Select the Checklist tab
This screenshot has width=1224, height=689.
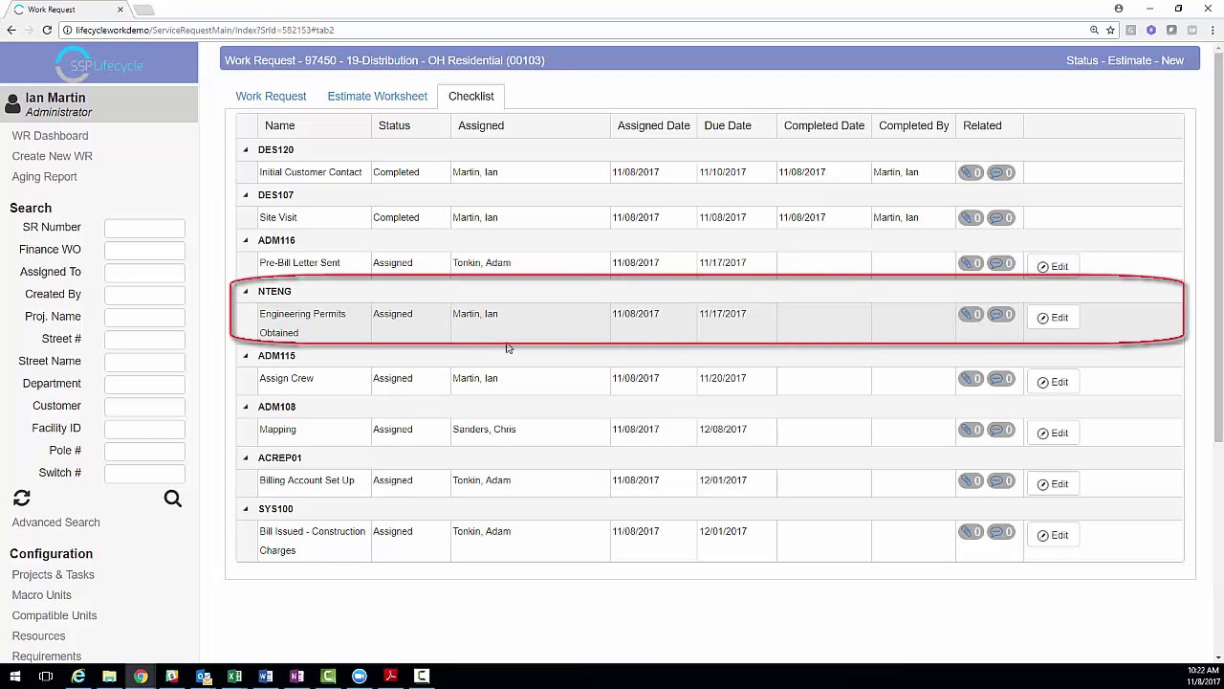click(x=471, y=97)
